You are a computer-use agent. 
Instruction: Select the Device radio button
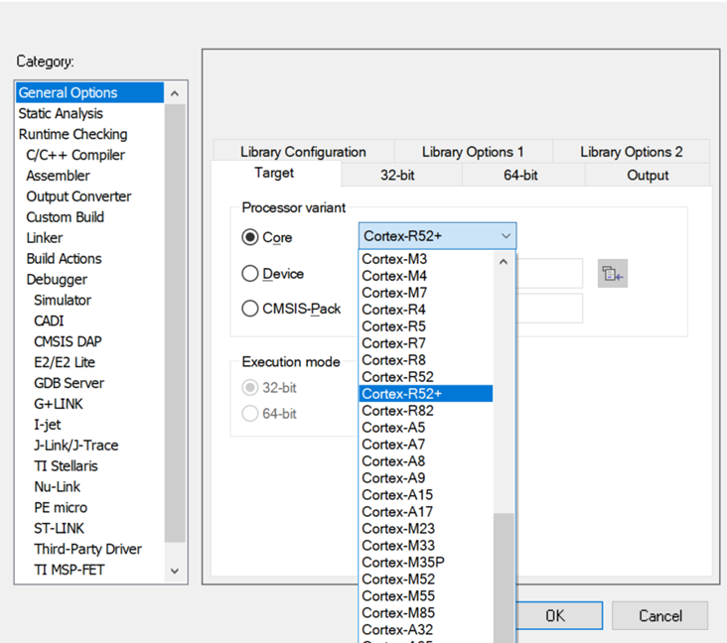point(250,274)
